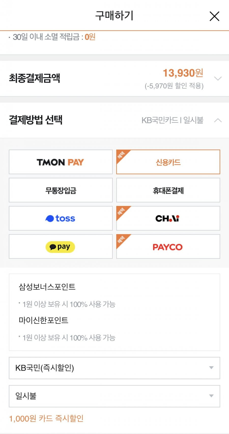Choose PAYCO payment logo option
The height and width of the screenshot is (434, 229).
(x=168, y=247)
